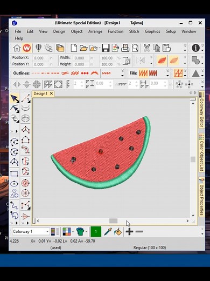
Task: Select the wheel-shaped radial fill tool
Action: (25, 193)
